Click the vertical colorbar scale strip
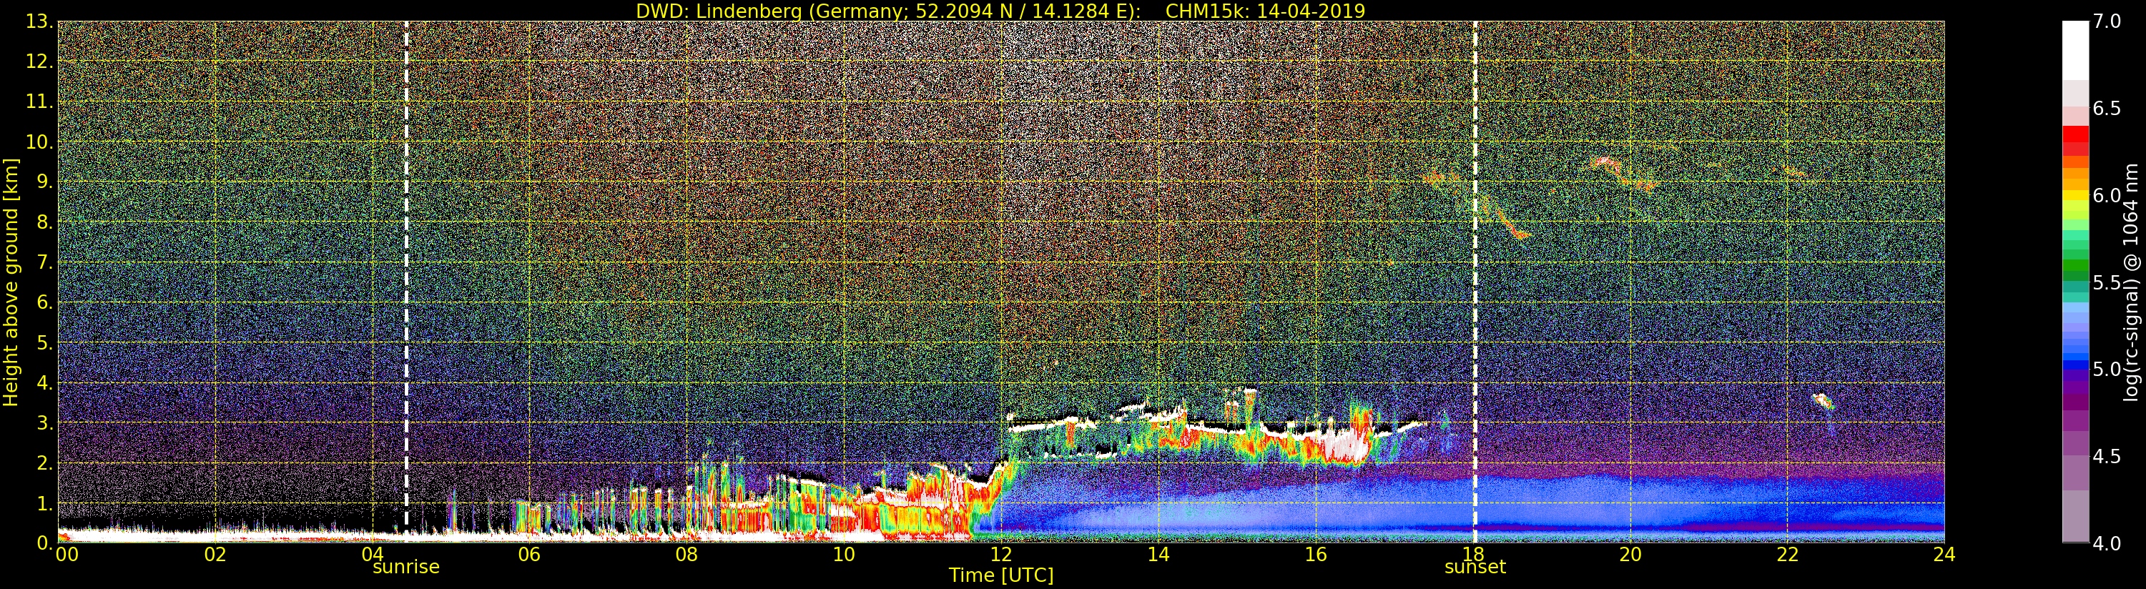The height and width of the screenshot is (589, 2146). (2075, 282)
